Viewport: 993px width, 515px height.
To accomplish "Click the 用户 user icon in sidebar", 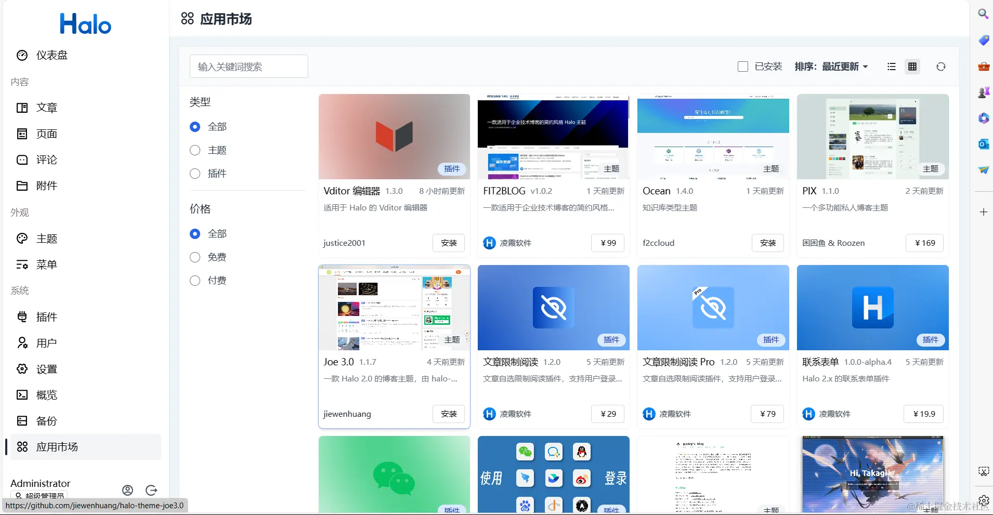I will click(22, 343).
